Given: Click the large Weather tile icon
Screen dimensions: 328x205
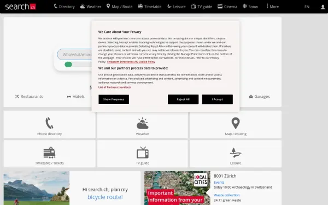Looking at the screenshot, I should click(143, 123).
